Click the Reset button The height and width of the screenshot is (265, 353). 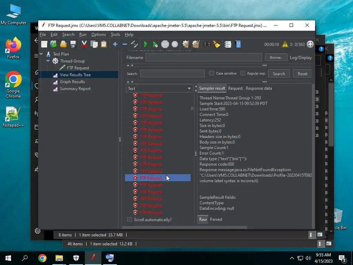tap(302, 74)
